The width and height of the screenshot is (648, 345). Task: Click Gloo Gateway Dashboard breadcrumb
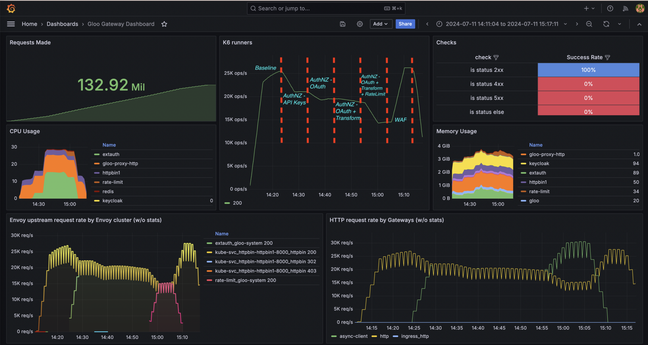click(121, 24)
